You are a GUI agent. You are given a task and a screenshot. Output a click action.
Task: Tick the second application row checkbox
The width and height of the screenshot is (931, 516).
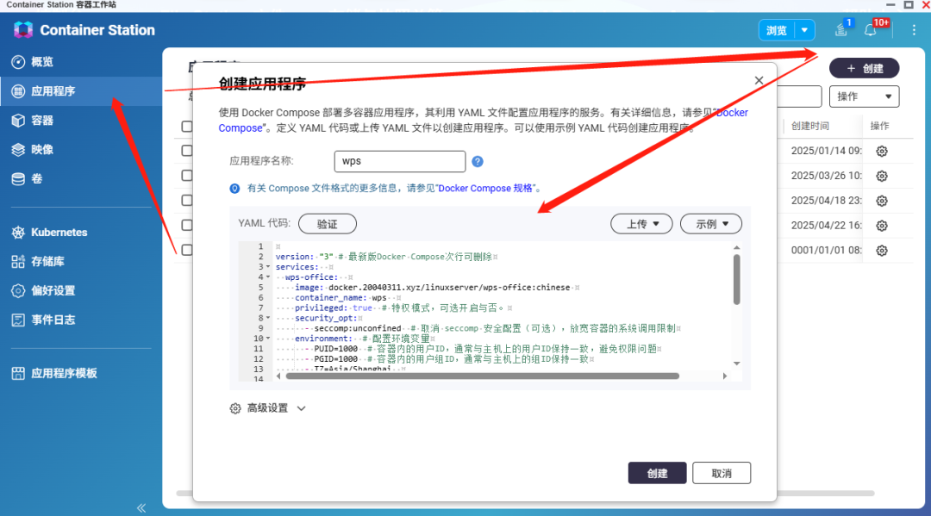pos(187,176)
